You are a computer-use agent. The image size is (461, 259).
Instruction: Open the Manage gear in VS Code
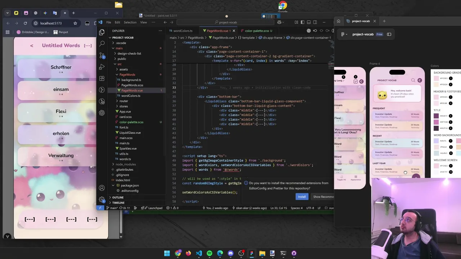pyautogui.click(x=102, y=199)
